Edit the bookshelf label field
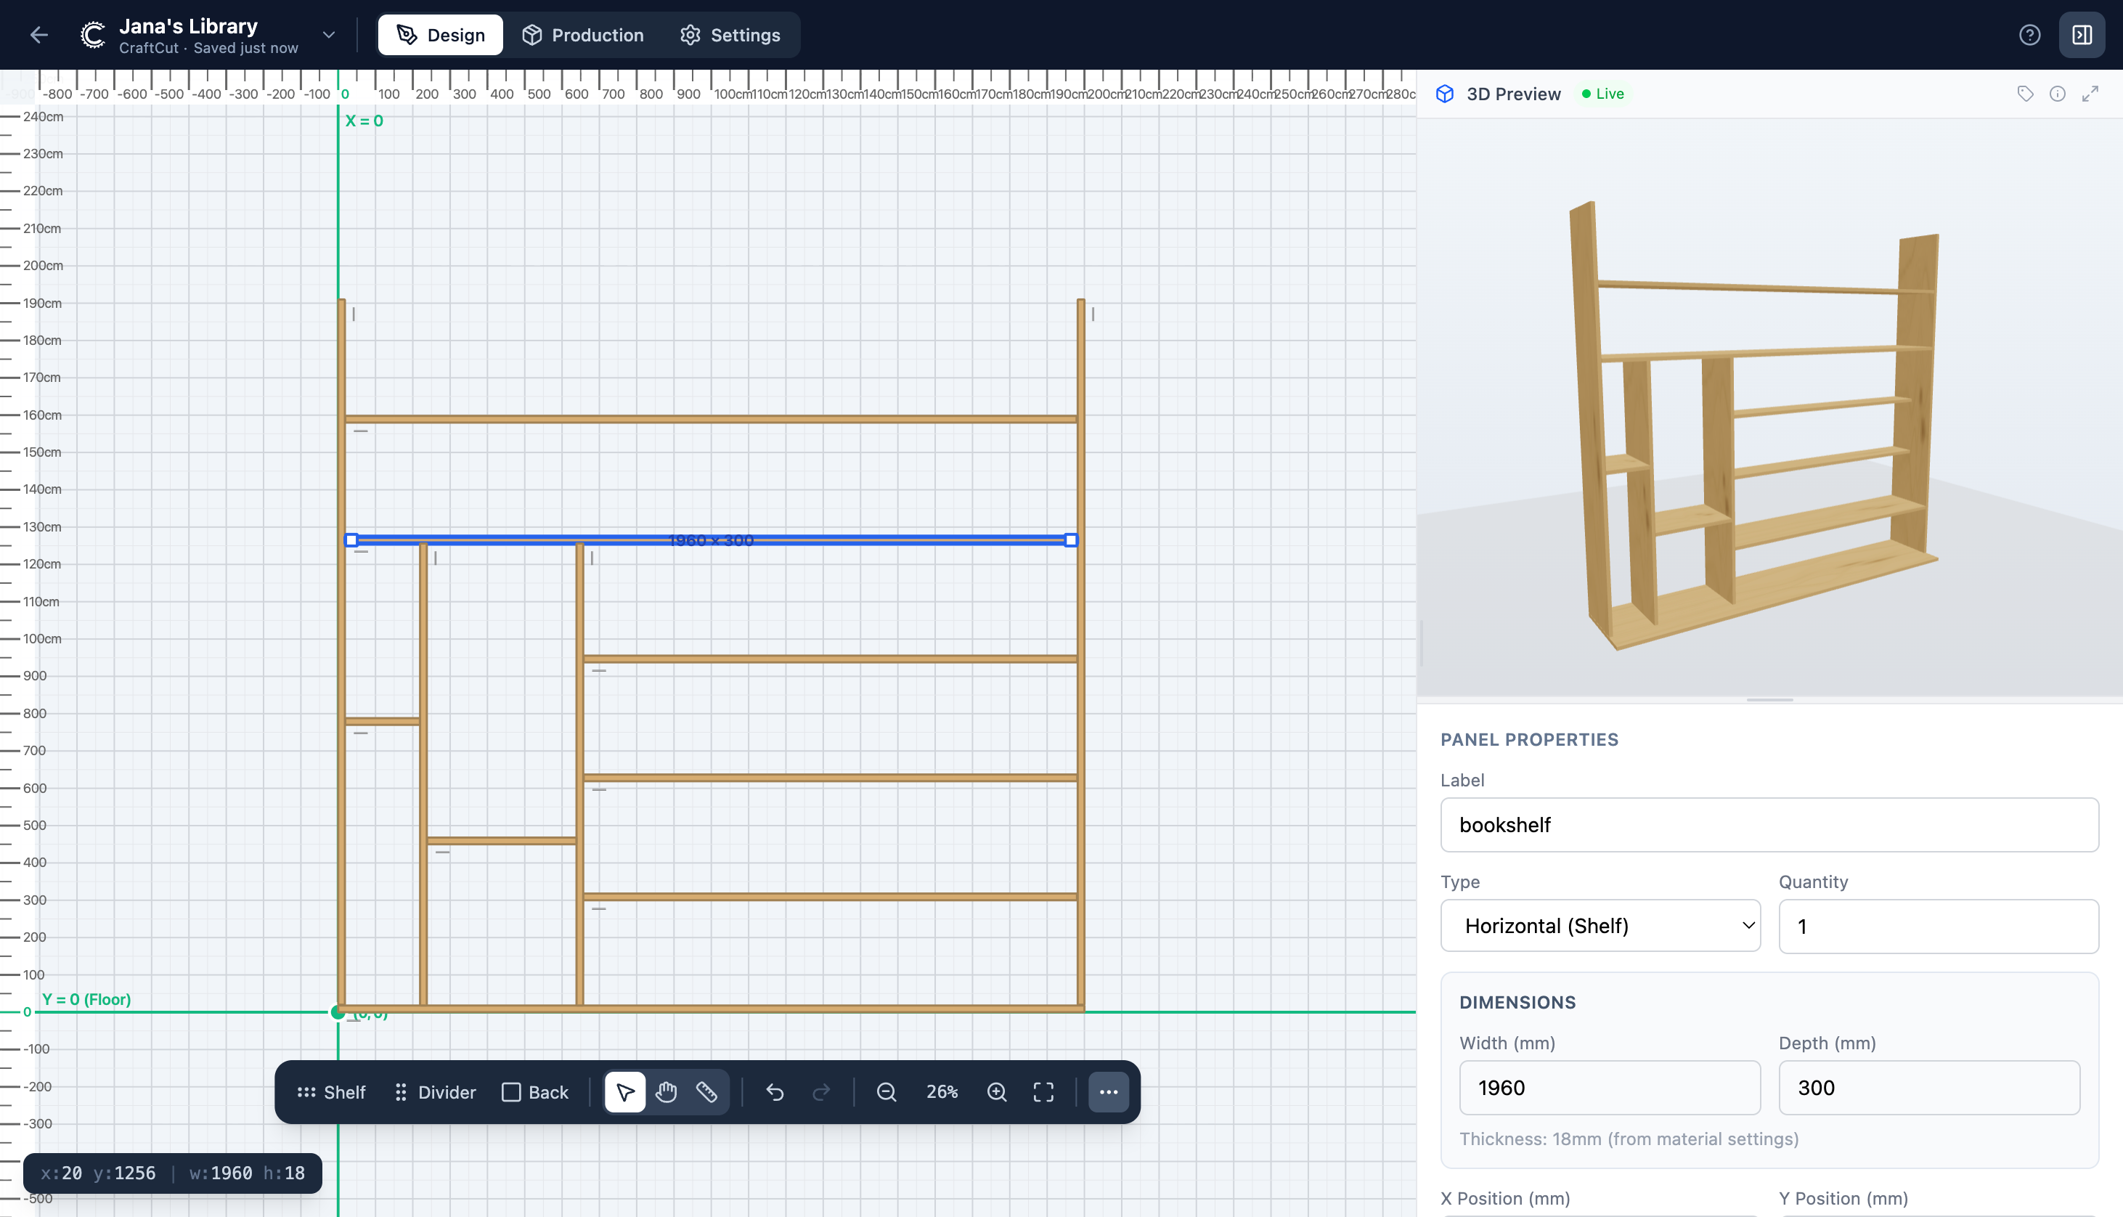This screenshot has width=2123, height=1217. pos(1769,824)
